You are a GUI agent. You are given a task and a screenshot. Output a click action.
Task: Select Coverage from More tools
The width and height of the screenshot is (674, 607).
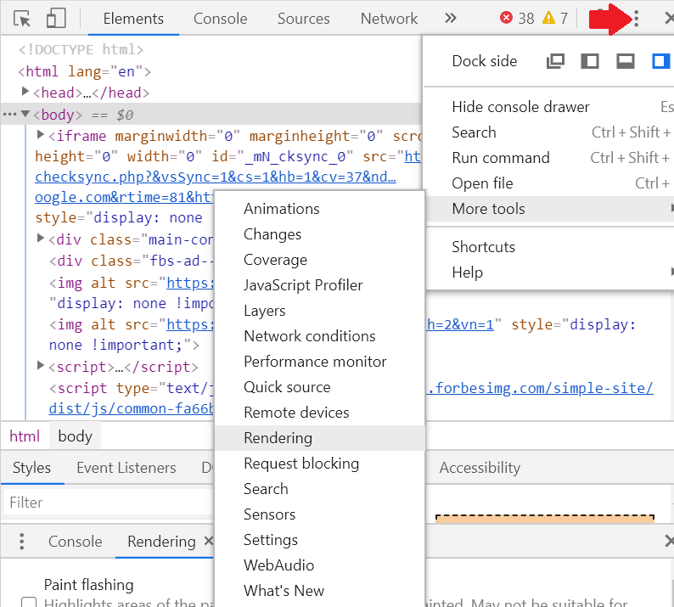[319, 260]
